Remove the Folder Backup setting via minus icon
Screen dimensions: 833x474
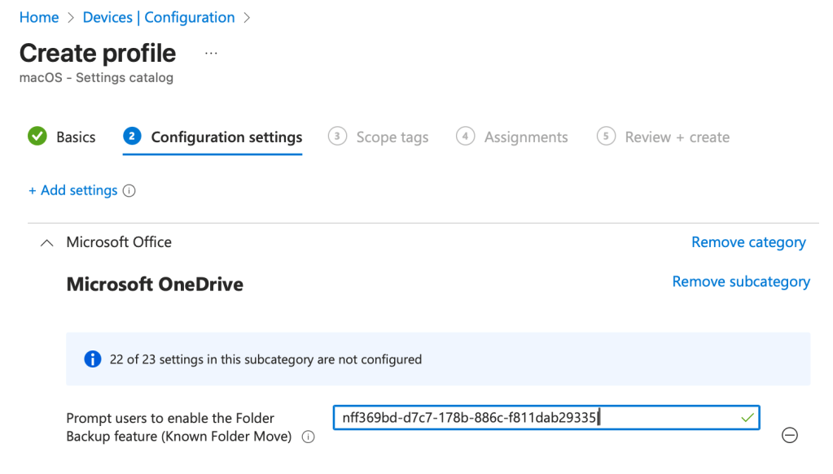789,435
